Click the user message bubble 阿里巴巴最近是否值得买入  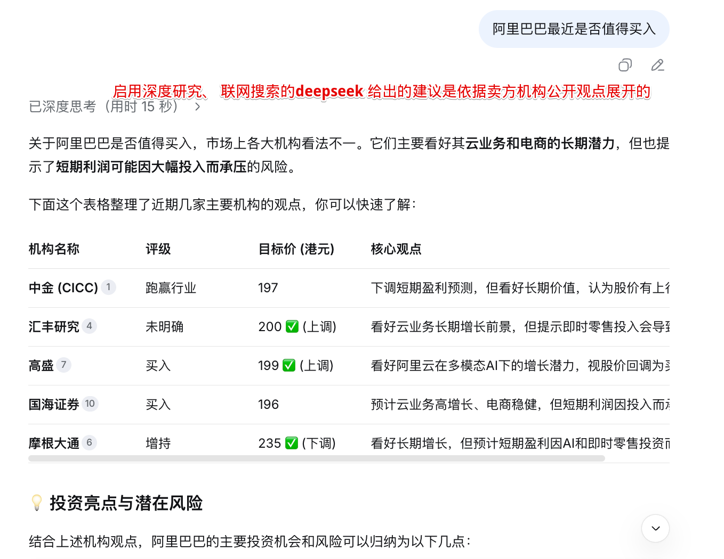click(574, 29)
